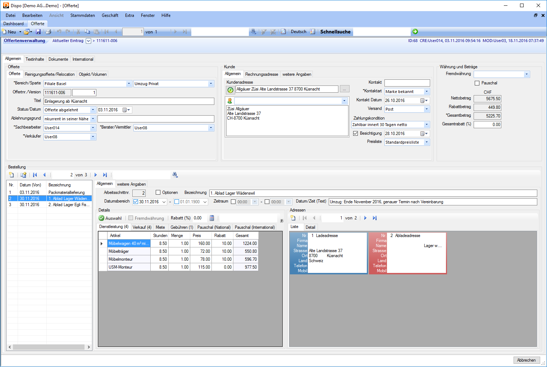
Task: Go to next Adressen record
Action: [x=365, y=218]
